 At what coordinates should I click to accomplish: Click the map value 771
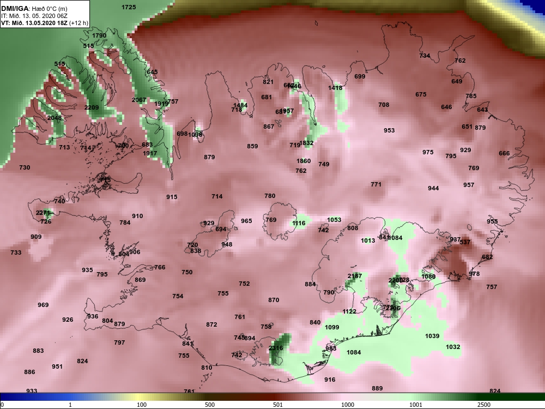click(376, 184)
